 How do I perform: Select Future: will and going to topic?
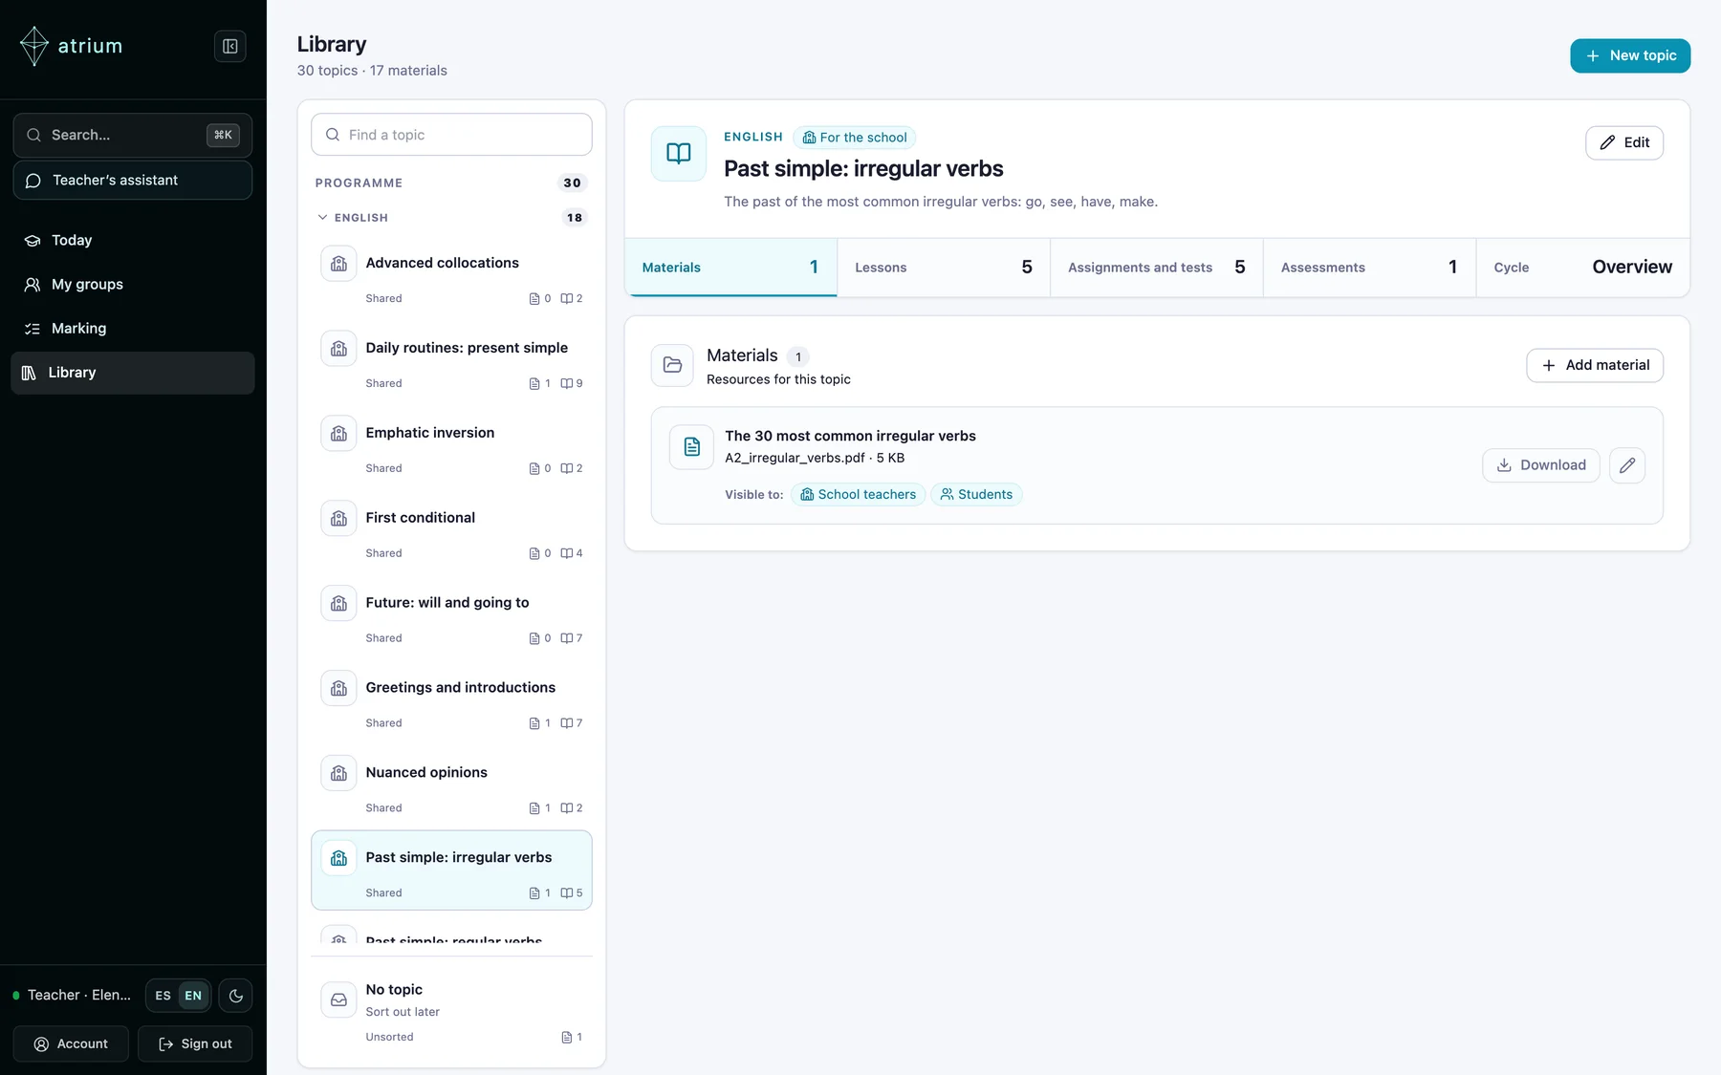[x=451, y=617]
